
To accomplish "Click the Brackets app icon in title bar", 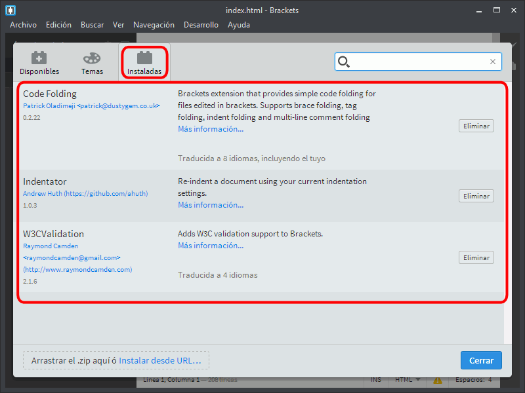I will (x=10, y=10).
